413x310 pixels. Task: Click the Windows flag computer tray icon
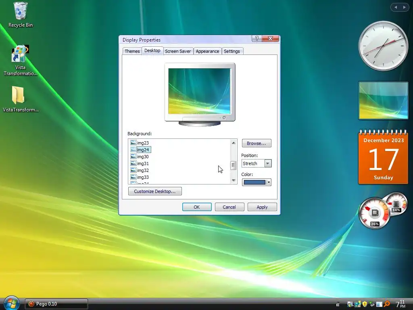coord(350,304)
